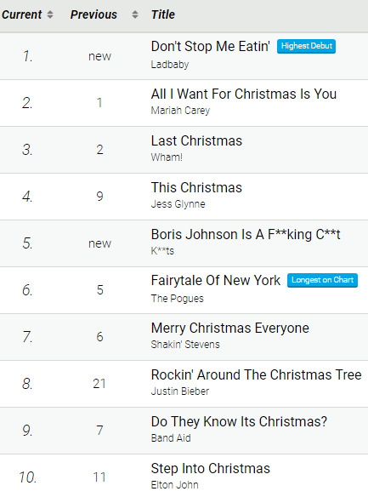Select the row ranked number 5
This screenshot has width=368, height=497.
pyautogui.click(x=184, y=243)
